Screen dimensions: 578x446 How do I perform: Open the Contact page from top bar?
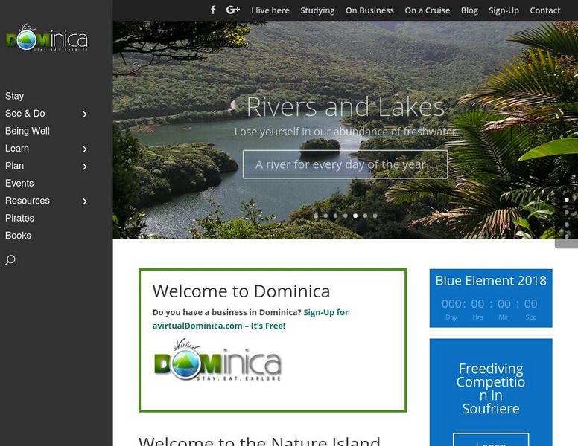point(544,10)
